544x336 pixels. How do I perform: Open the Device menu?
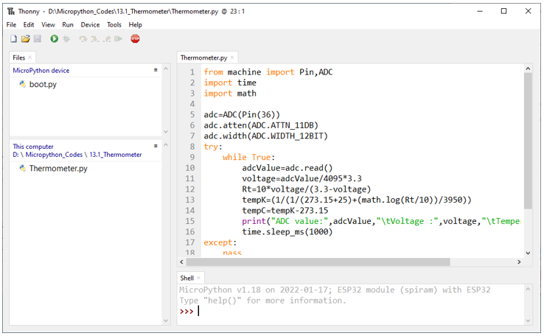pyautogui.click(x=90, y=24)
